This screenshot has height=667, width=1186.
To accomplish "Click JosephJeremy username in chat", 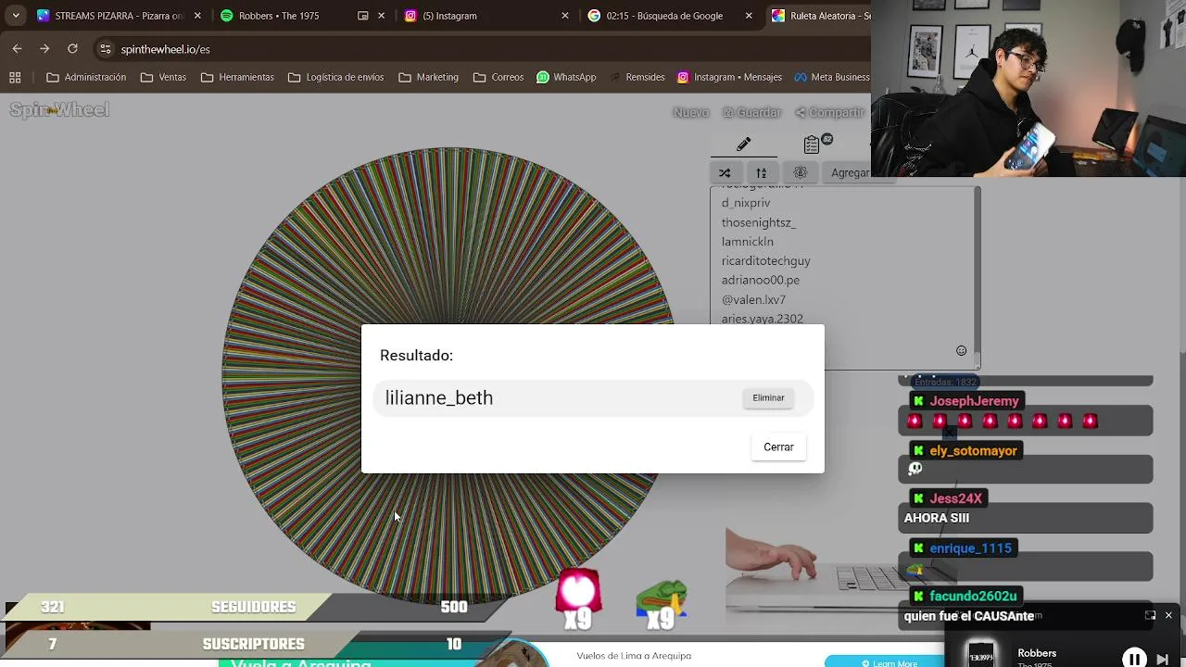I will click(974, 401).
